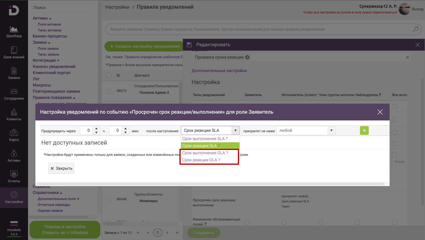Choose Срок реакции OLA option
425x240 pixels.
coord(201,160)
